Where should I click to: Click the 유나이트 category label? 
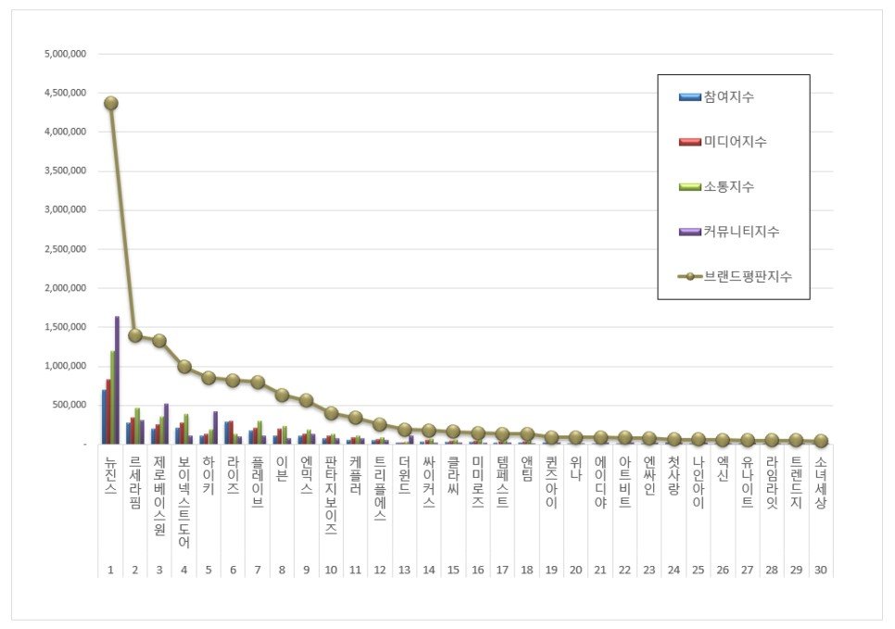(747, 482)
